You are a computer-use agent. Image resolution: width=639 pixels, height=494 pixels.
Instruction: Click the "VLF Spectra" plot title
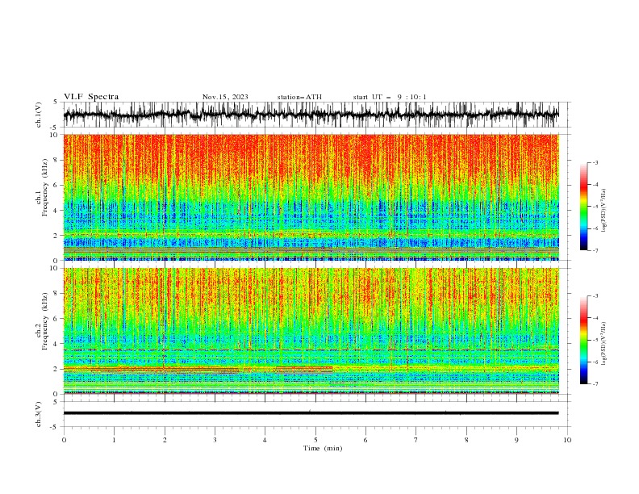tap(91, 97)
